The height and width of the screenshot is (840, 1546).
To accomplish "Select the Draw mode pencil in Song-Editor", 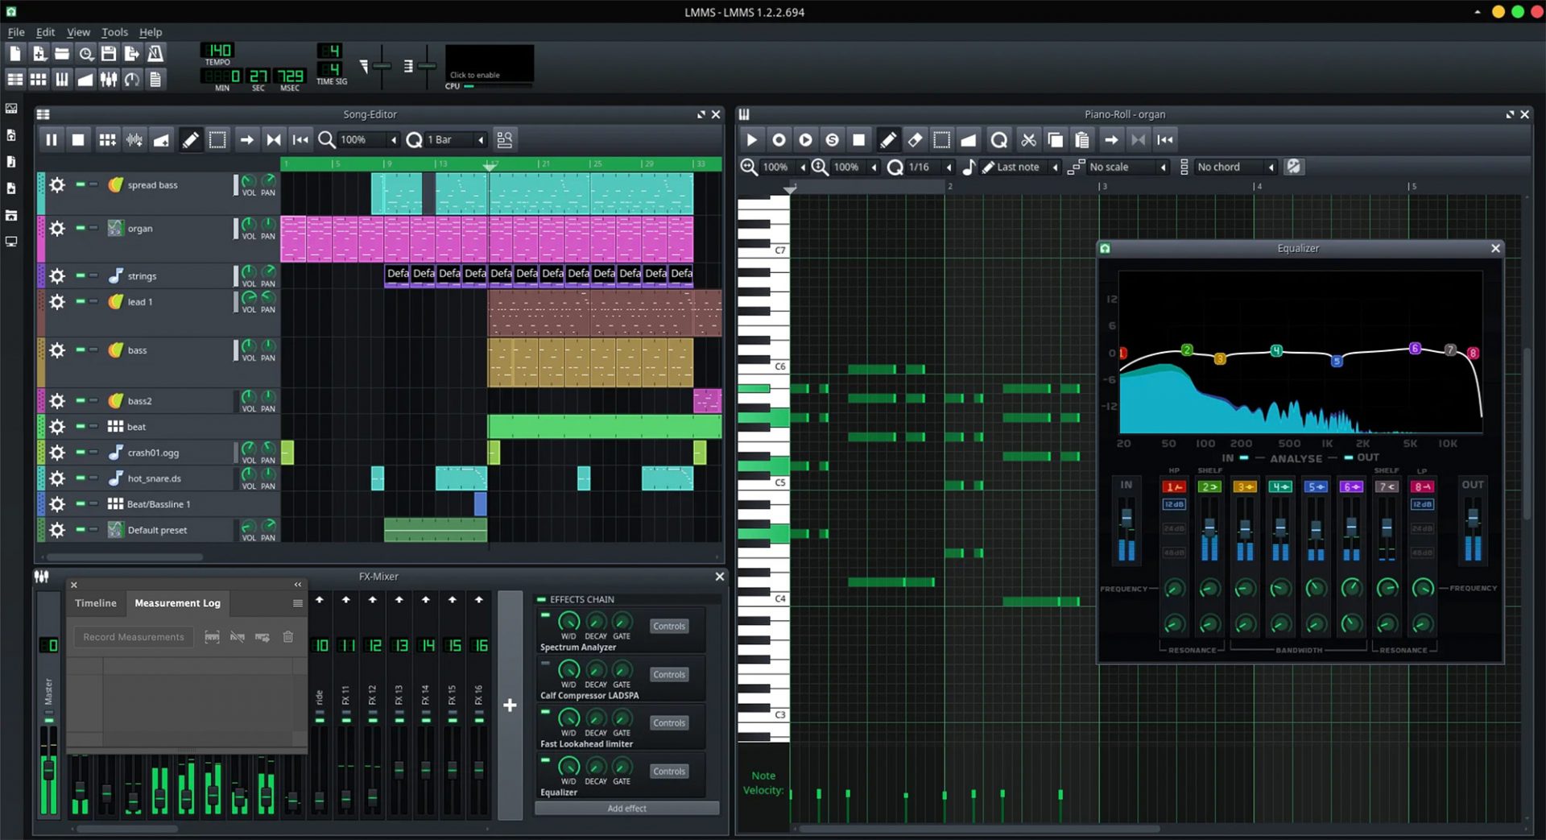I will tap(190, 140).
